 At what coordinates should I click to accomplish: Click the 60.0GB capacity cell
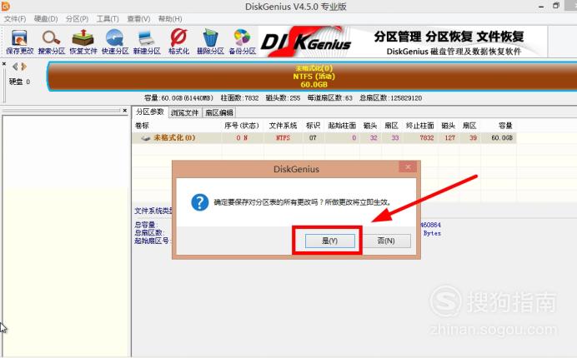pos(502,138)
